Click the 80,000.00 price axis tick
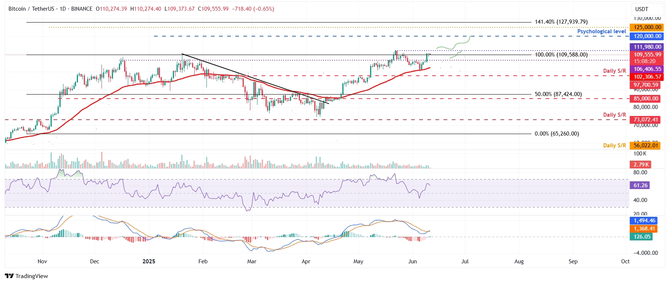This screenshot has height=284, width=670. [646, 107]
